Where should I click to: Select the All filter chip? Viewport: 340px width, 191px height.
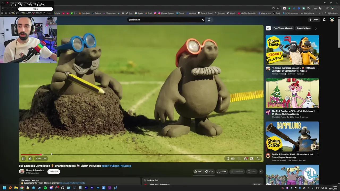(268, 28)
